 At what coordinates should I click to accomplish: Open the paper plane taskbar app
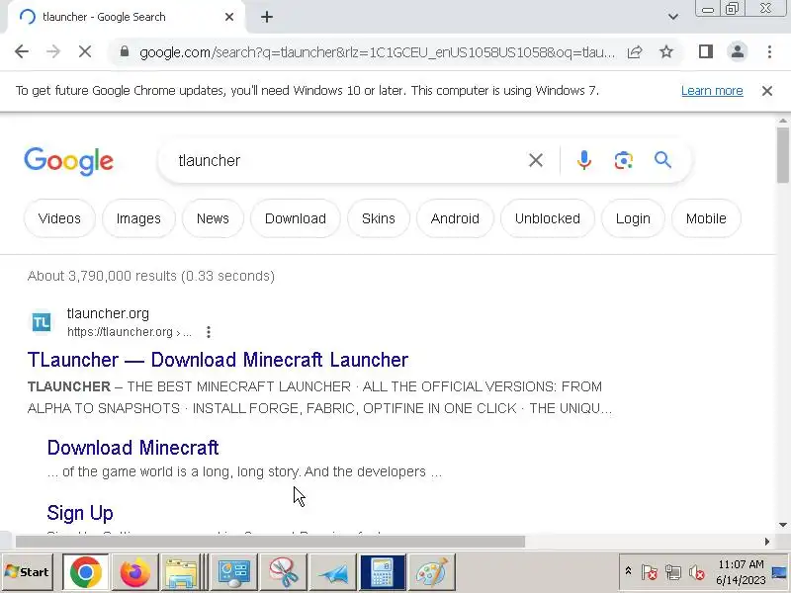(x=333, y=572)
